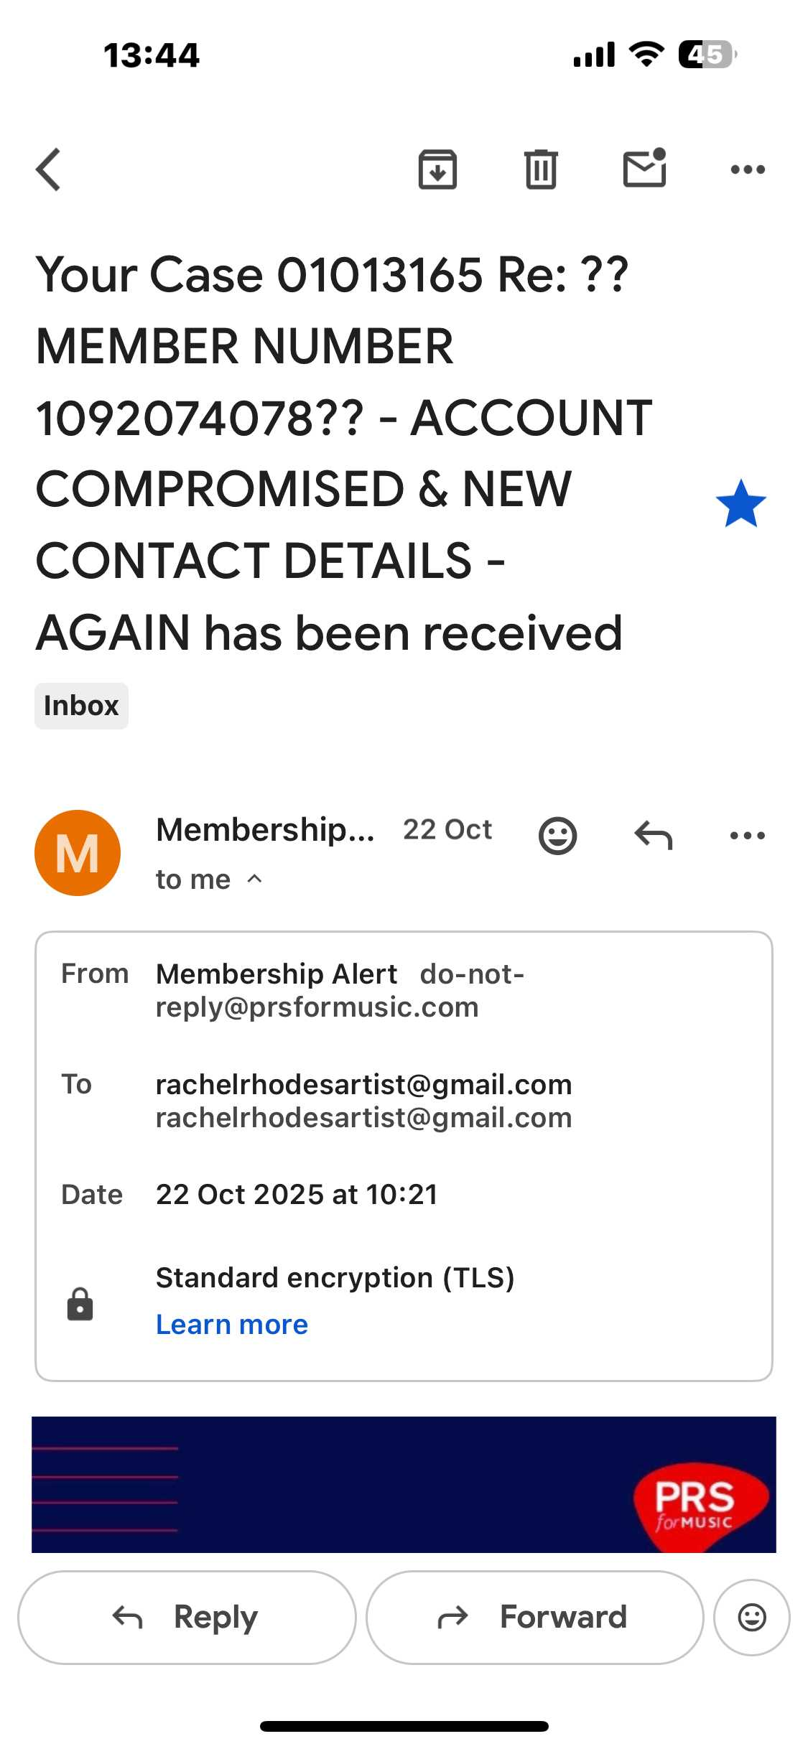Mark email as unread
This screenshot has height=1749, width=808.
[x=644, y=169]
